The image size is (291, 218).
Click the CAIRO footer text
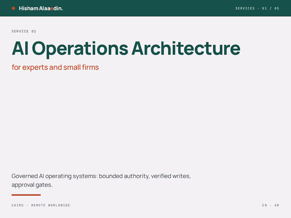pyautogui.click(x=18, y=205)
